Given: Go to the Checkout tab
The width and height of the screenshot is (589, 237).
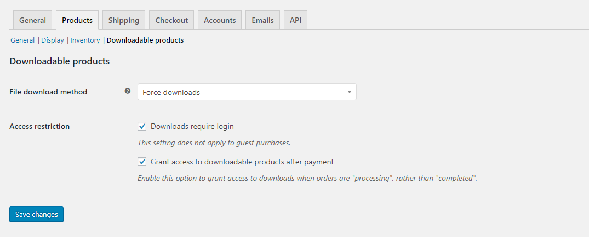Looking at the screenshot, I should [171, 20].
